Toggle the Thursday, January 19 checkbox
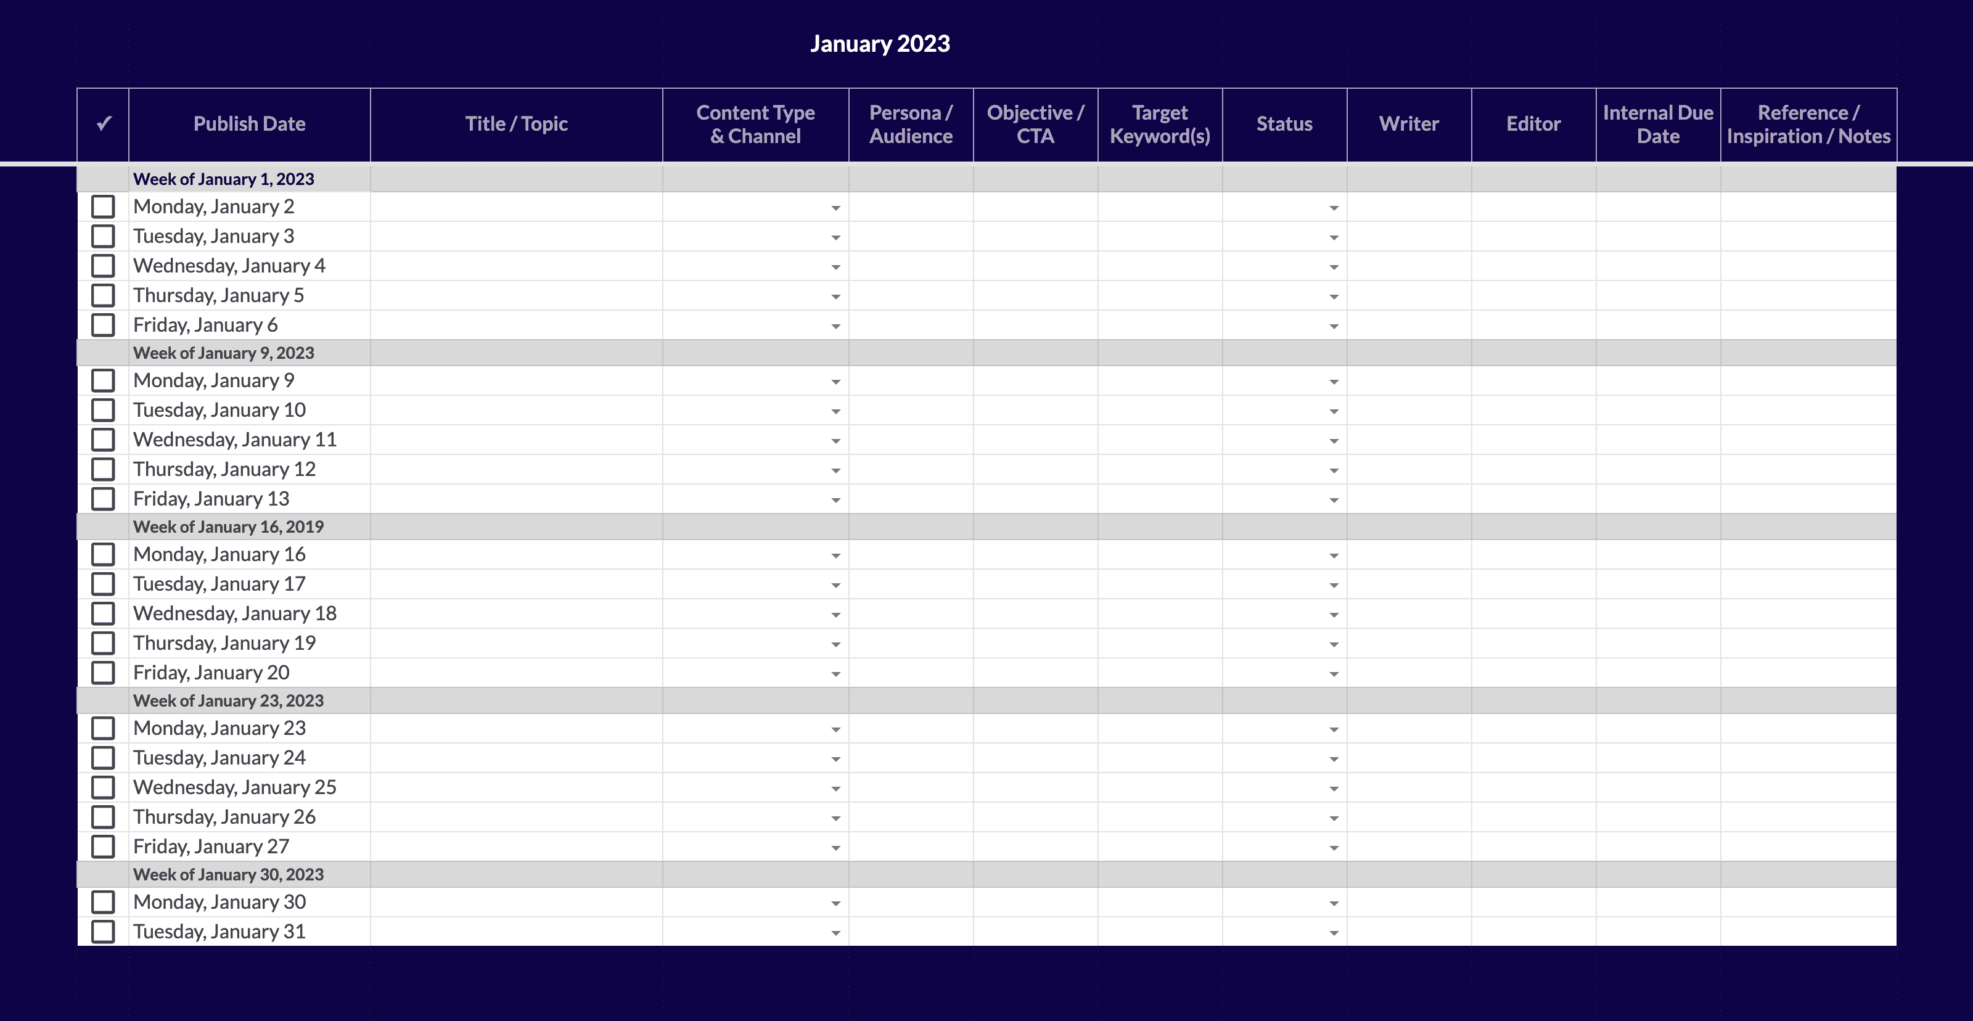Viewport: 1973px width, 1021px height. 102,642
